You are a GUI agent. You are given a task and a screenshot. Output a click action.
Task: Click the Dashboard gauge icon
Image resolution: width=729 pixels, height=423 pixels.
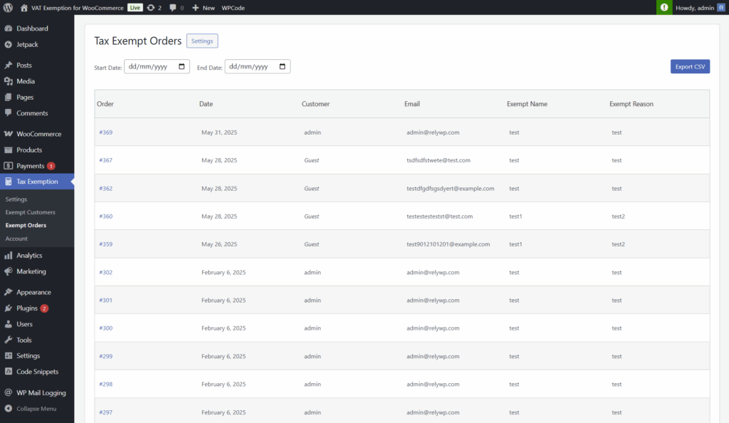pyautogui.click(x=9, y=28)
